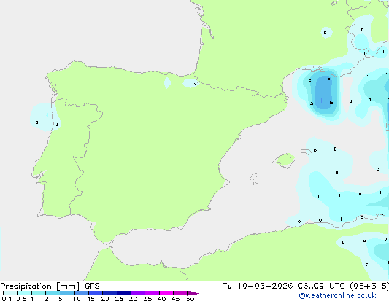Viewport: 389px width, 301px height.
Task: Pick the dark navy swatch between 25 and 30
Action: point(124,293)
